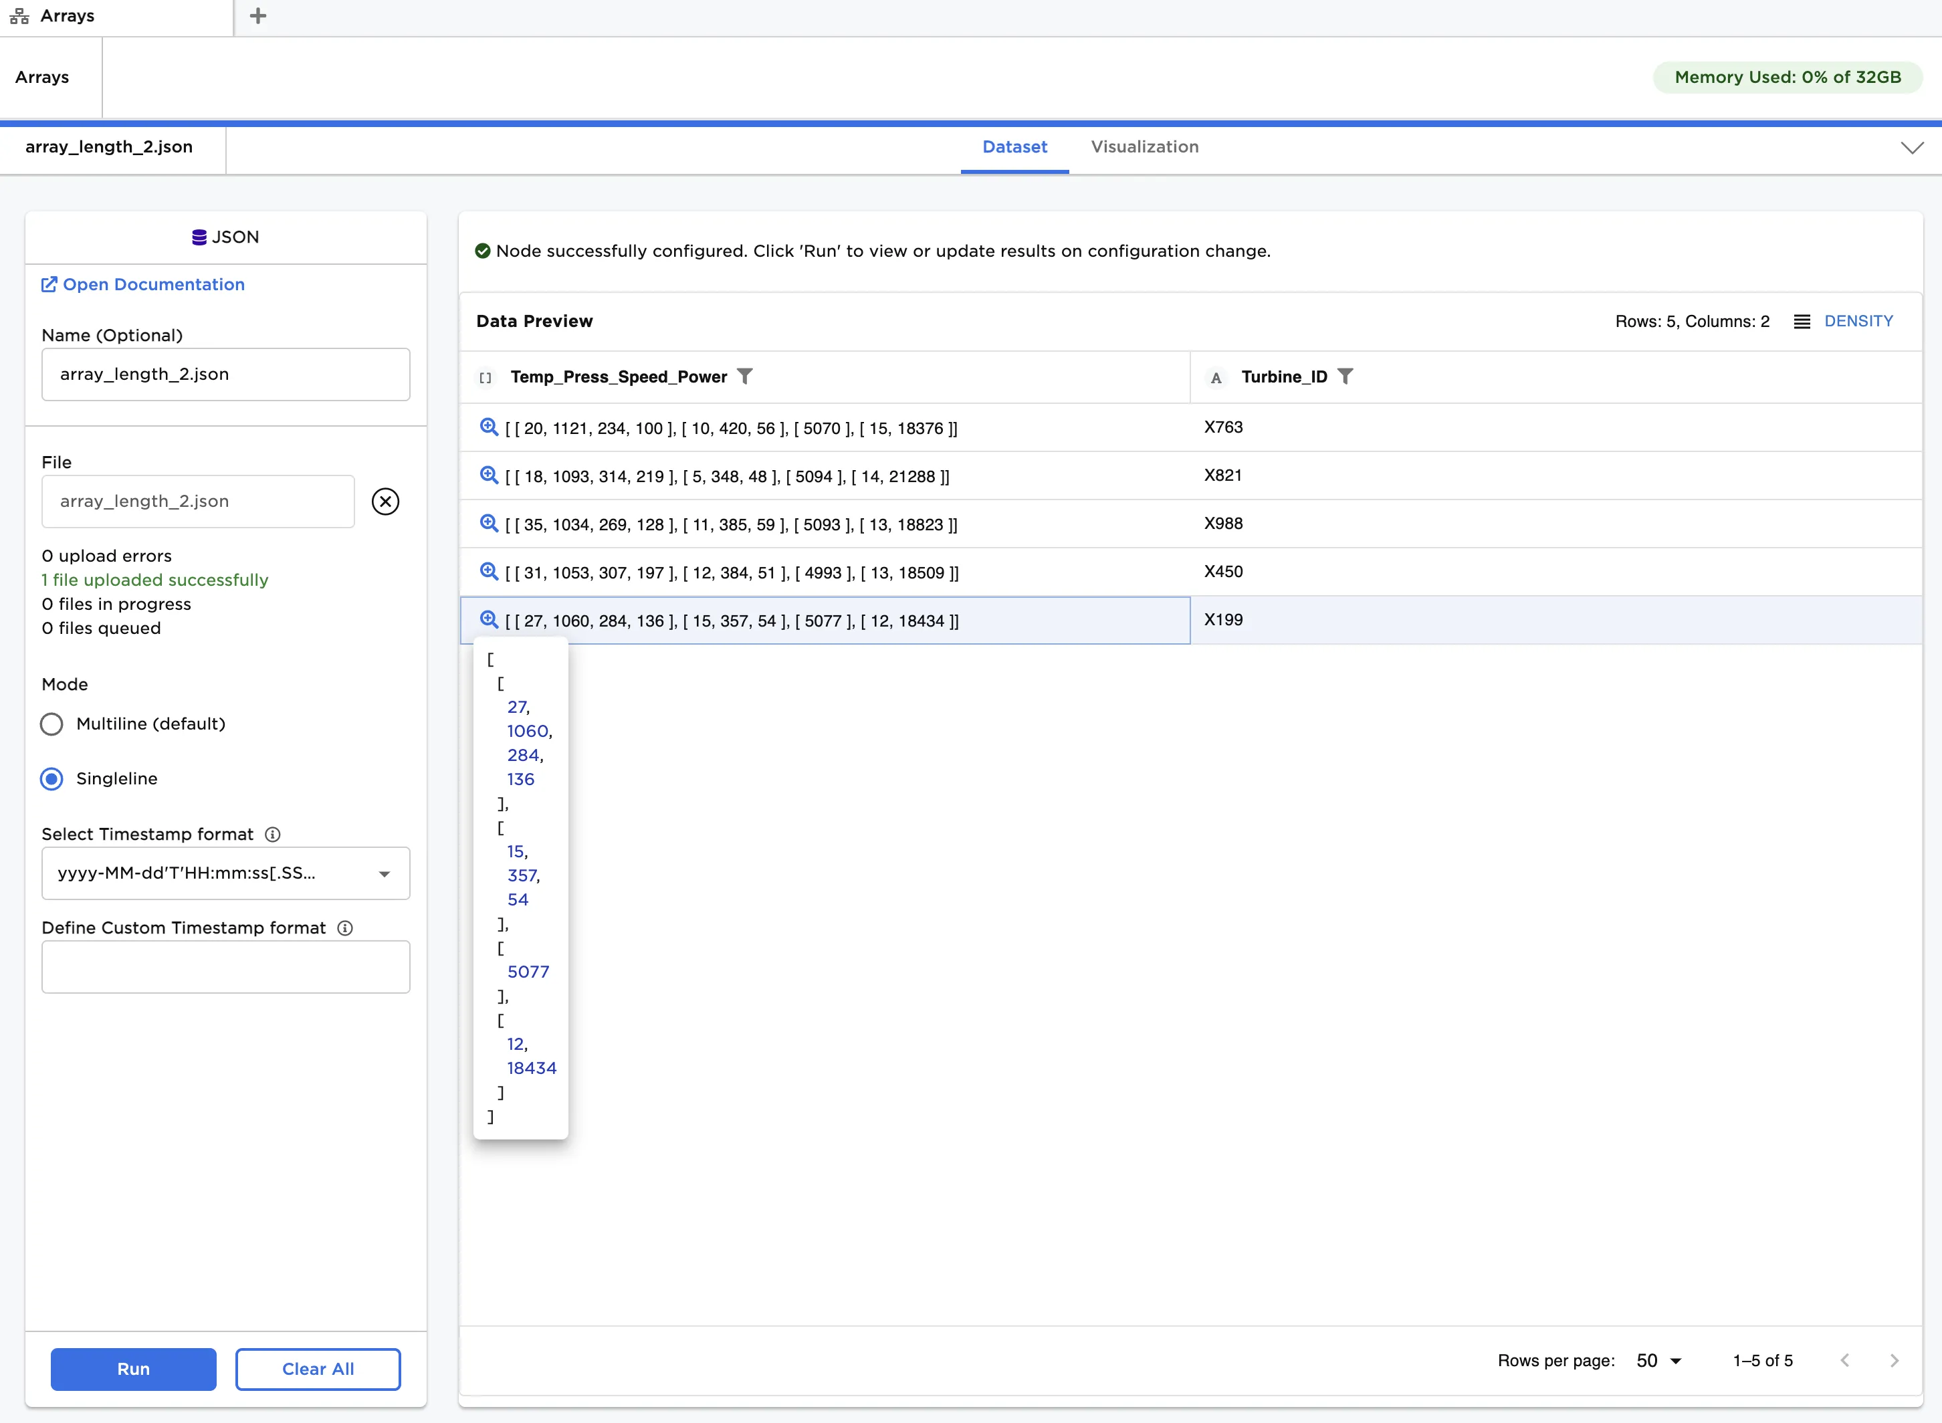Click the Define Custom Timestamp format field
Image resolution: width=1942 pixels, height=1423 pixels.
[x=225, y=968]
